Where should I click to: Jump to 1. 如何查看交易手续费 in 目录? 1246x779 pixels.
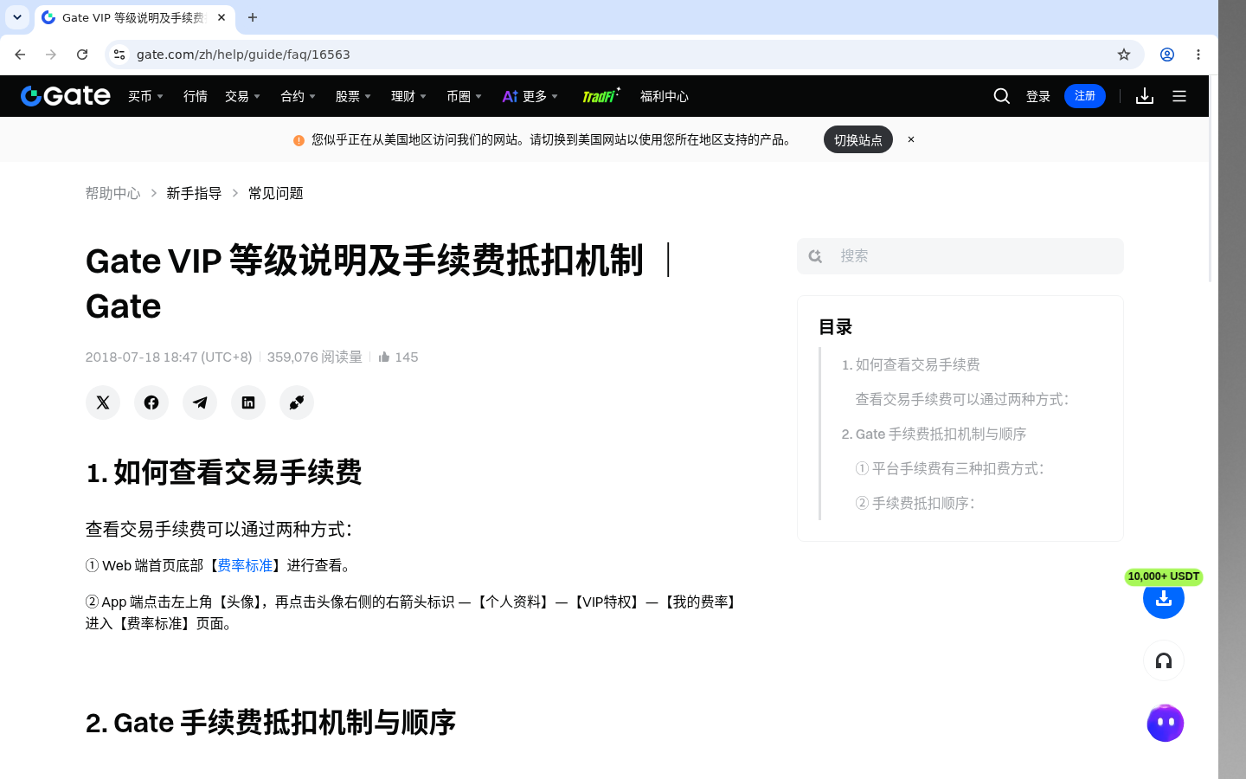point(910,364)
